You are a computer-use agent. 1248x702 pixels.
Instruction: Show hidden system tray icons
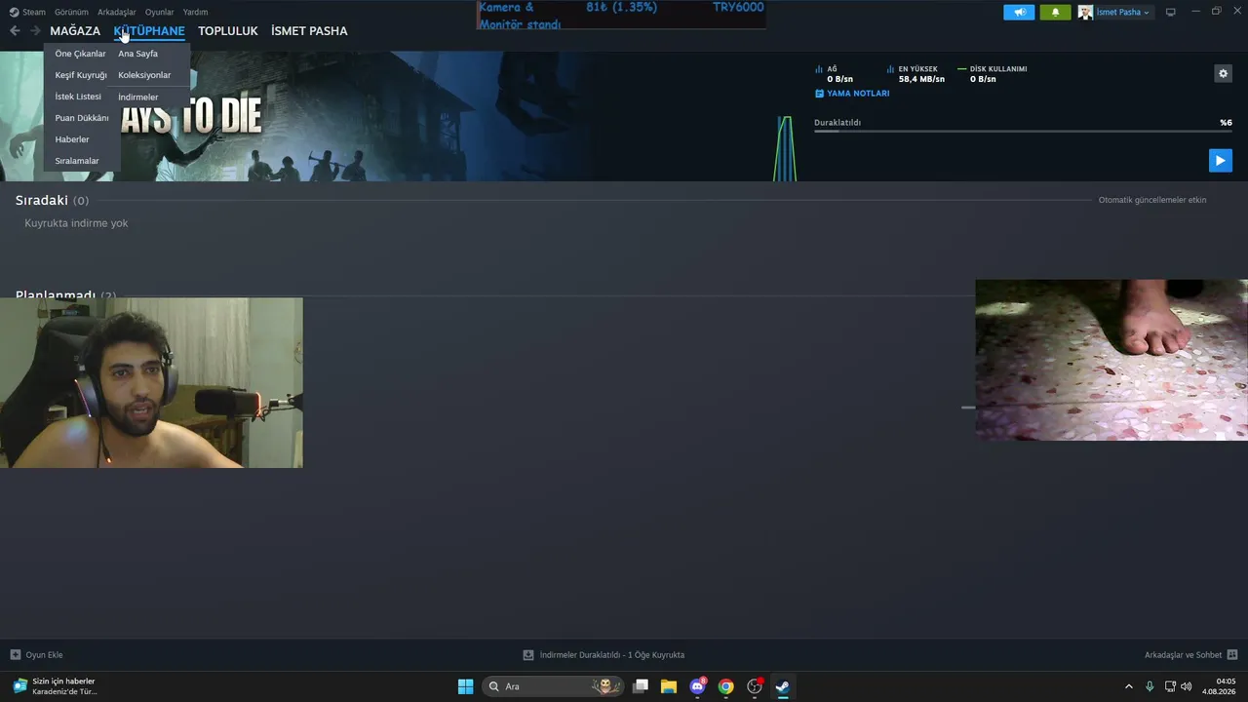click(1129, 686)
